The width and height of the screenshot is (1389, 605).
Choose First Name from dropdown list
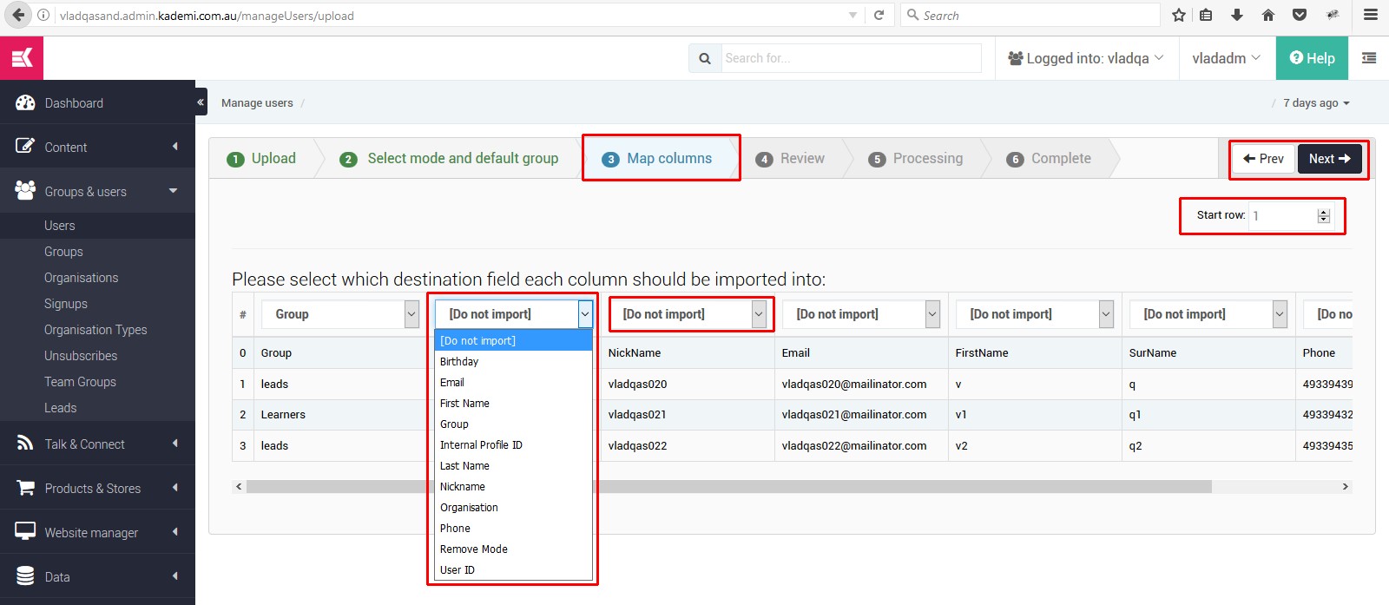(x=513, y=403)
